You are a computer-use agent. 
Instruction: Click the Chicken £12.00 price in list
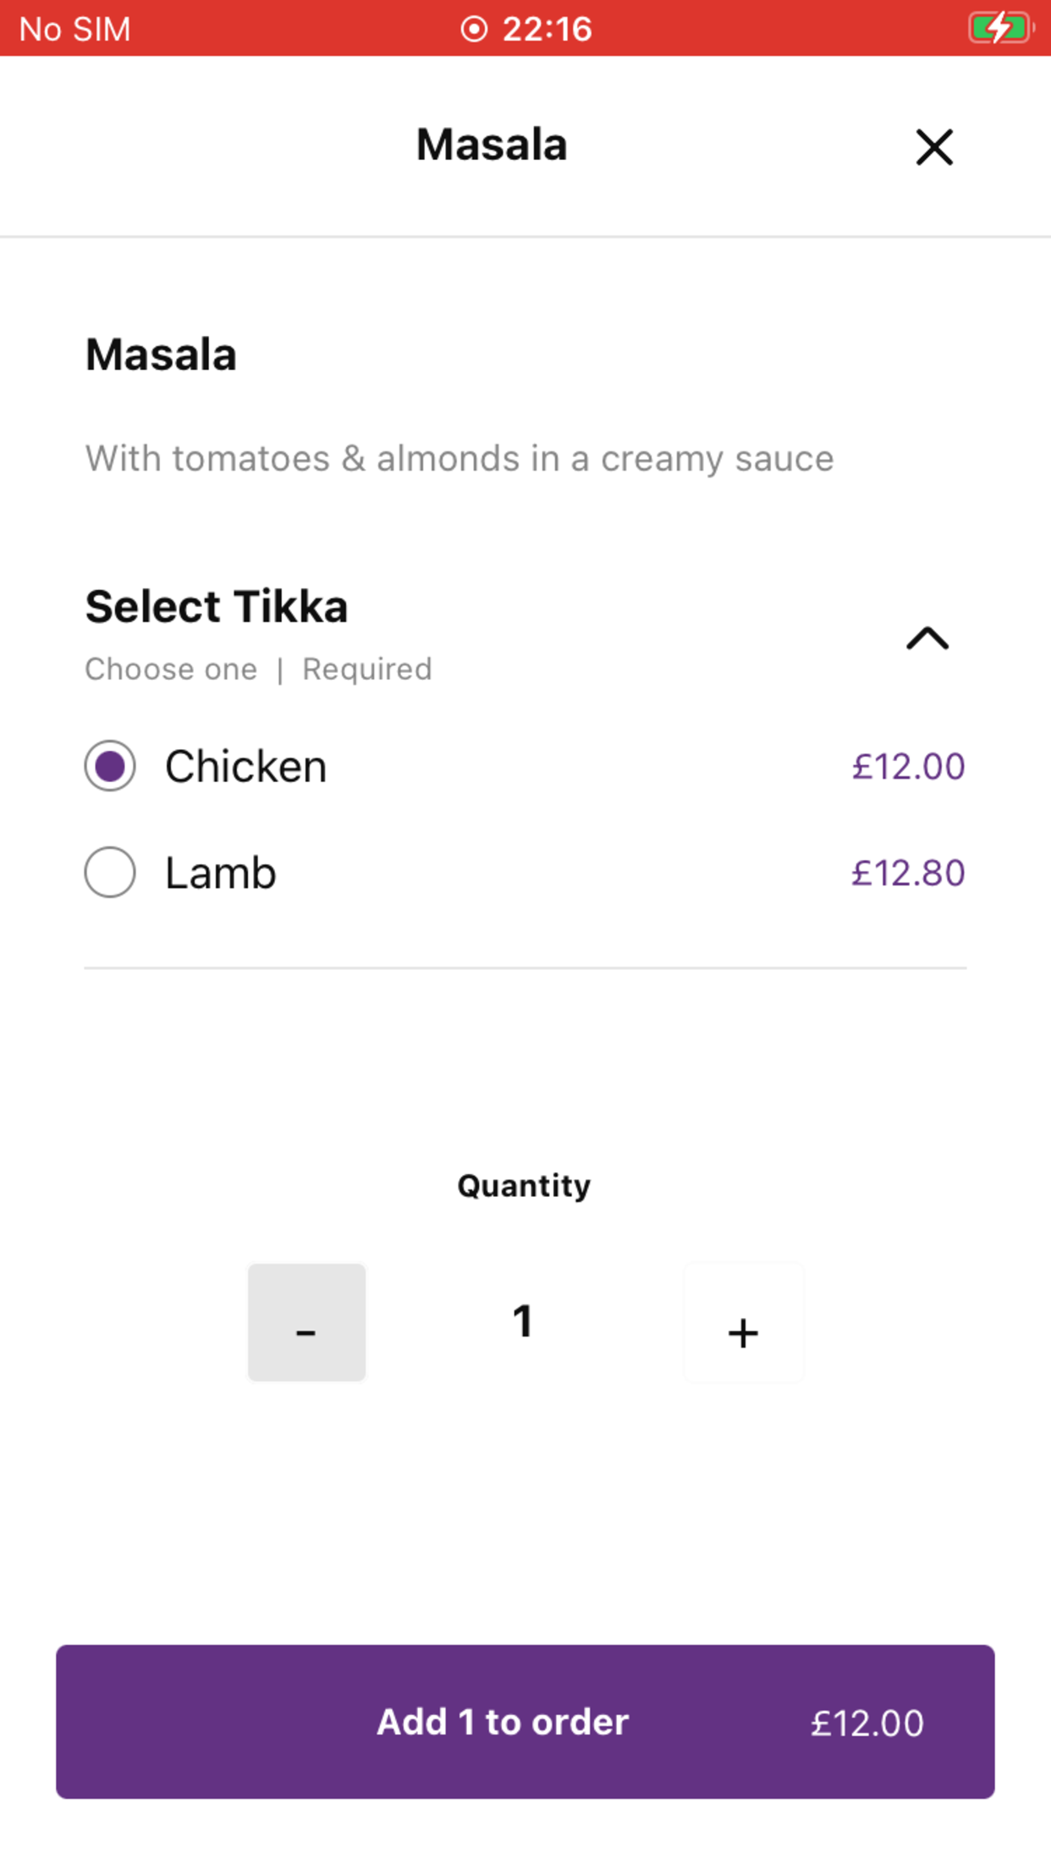click(x=907, y=767)
